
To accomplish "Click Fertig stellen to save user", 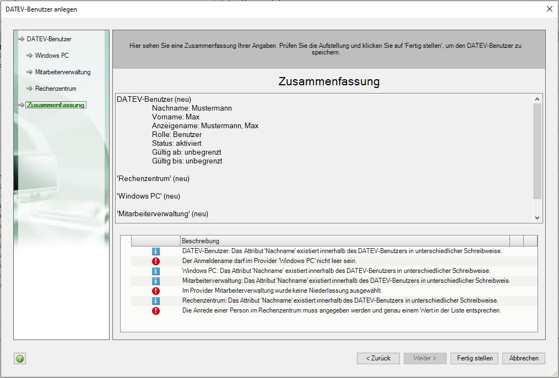I will pyautogui.click(x=475, y=358).
